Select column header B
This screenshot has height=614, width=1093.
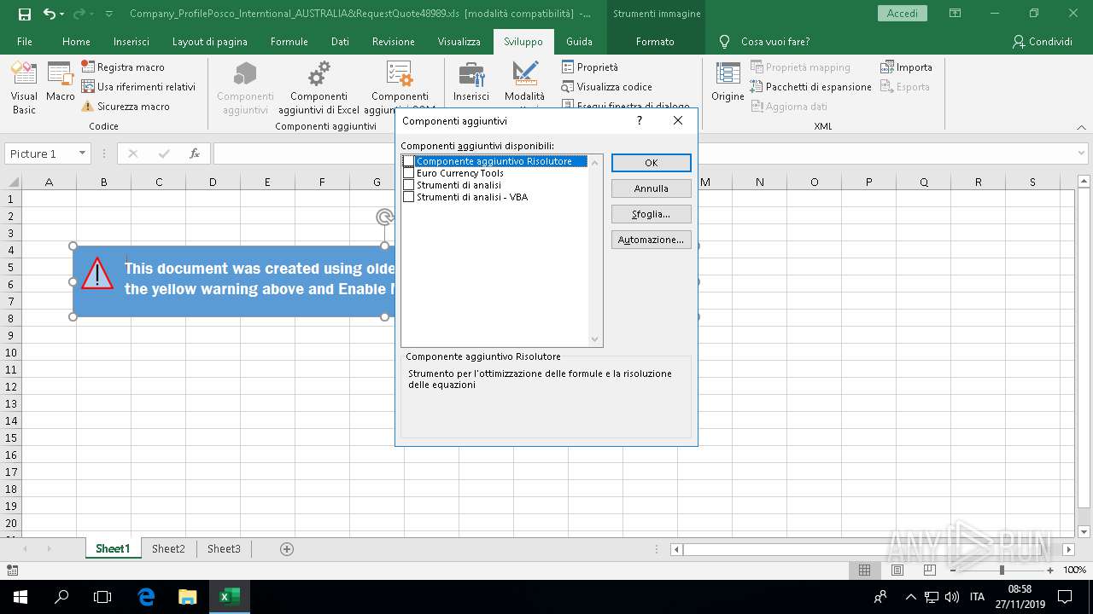pos(103,182)
